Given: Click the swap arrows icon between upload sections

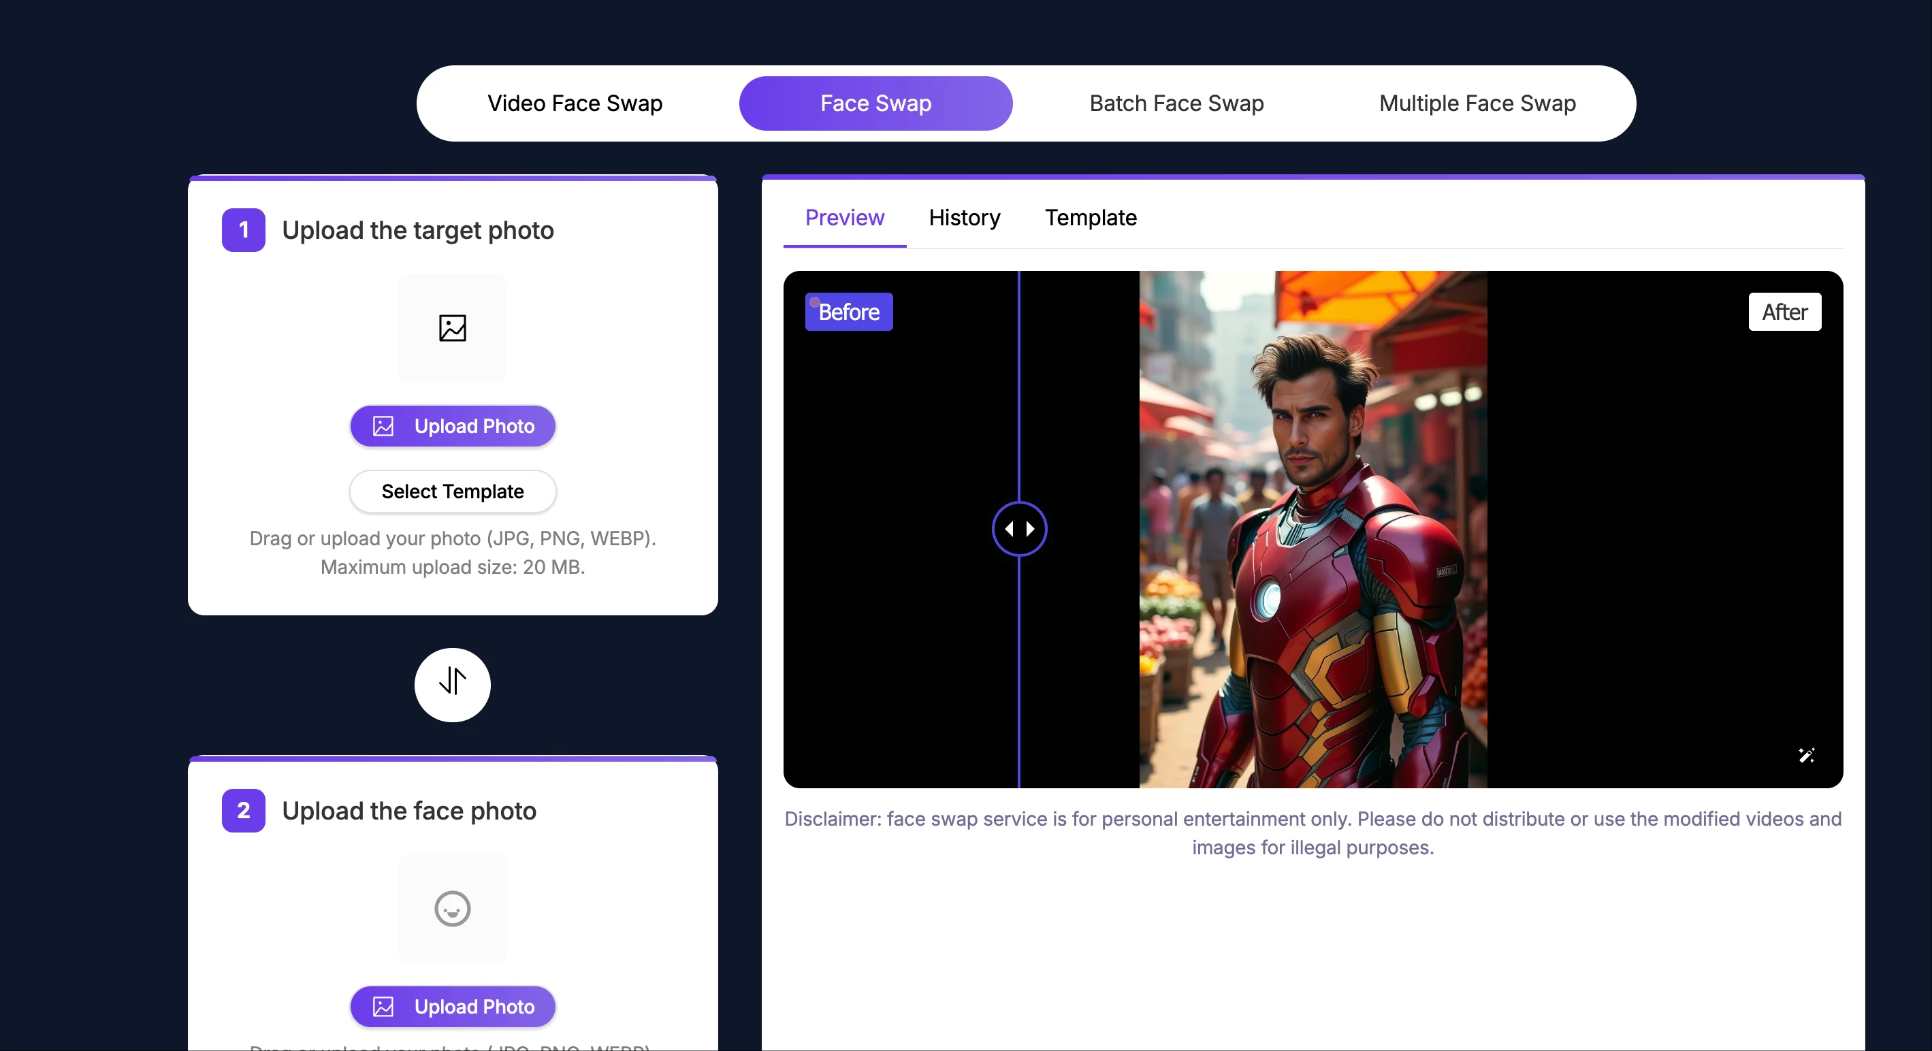Looking at the screenshot, I should point(451,684).
